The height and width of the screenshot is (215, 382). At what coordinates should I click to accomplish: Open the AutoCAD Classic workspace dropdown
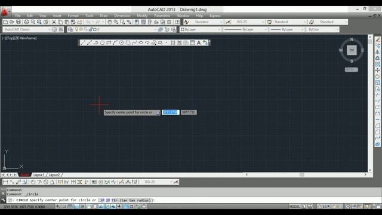point(27,29)
